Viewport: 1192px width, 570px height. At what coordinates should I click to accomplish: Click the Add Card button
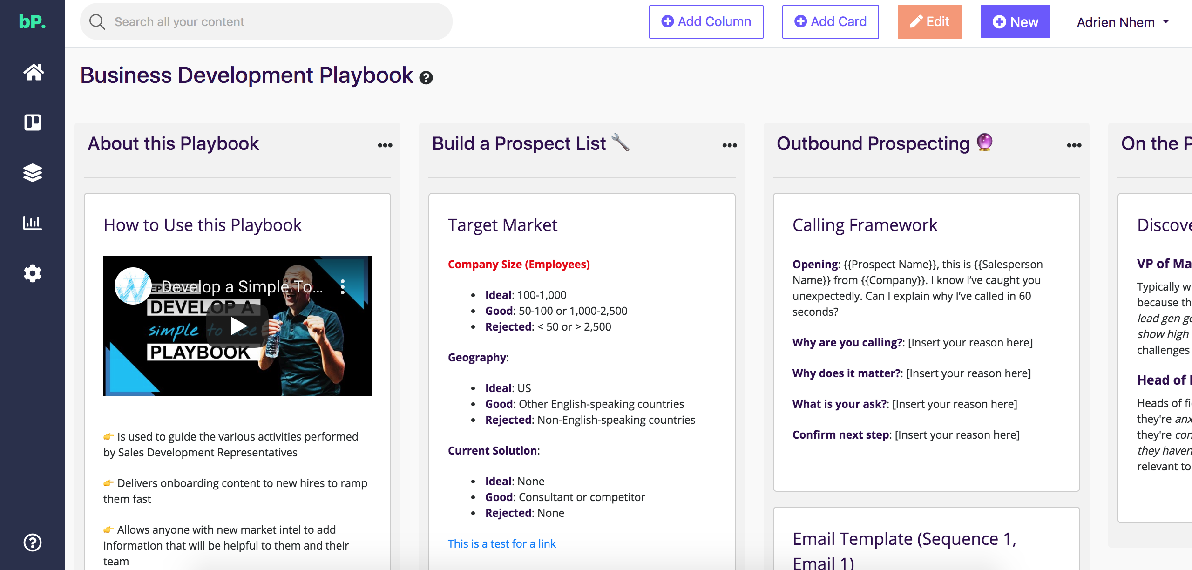830,21
